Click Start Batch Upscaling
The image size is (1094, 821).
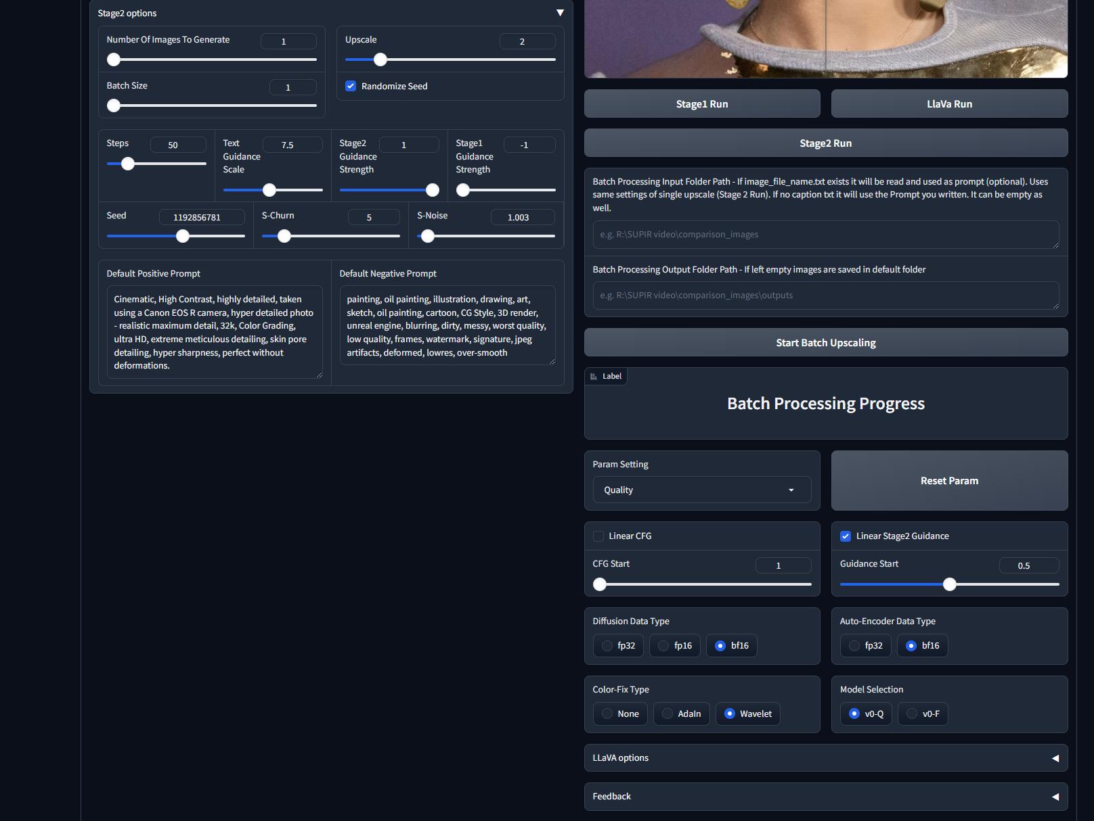click(x=825, y=342)
